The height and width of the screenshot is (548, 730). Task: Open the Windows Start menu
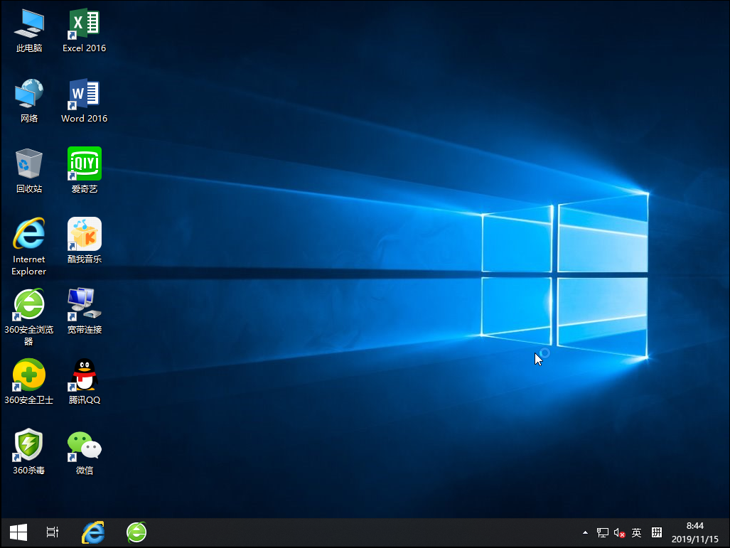[x=18, y=532]
